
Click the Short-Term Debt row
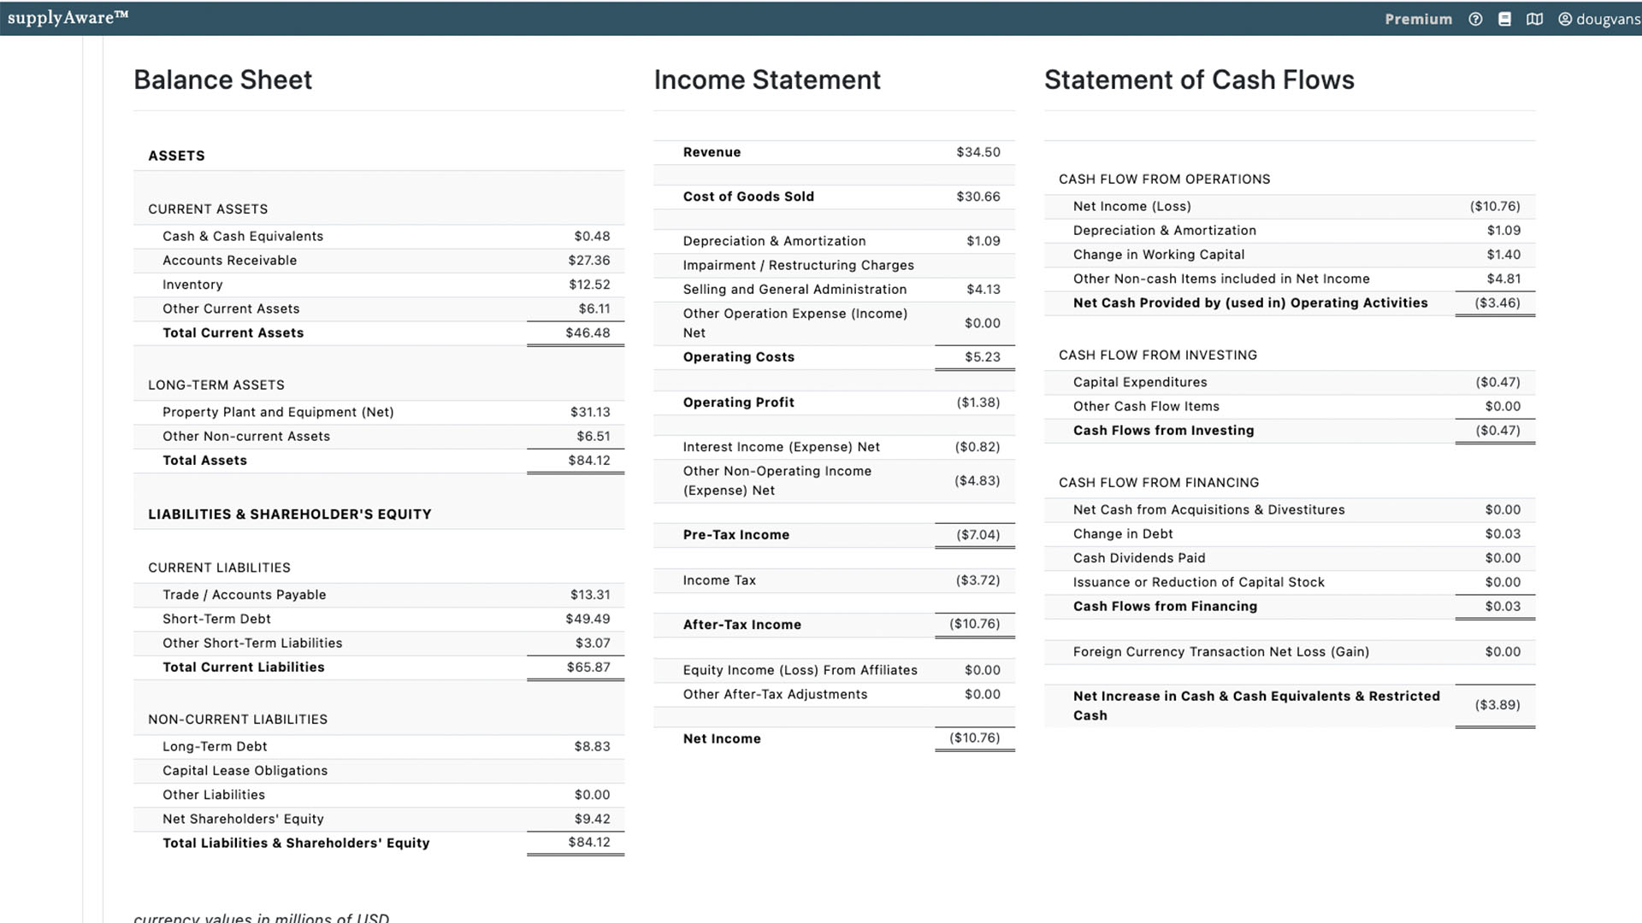pos(216,619)
